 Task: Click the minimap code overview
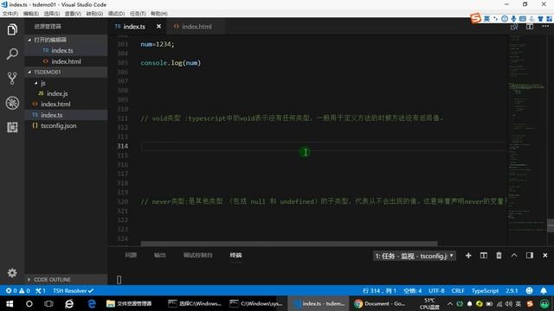526,139
